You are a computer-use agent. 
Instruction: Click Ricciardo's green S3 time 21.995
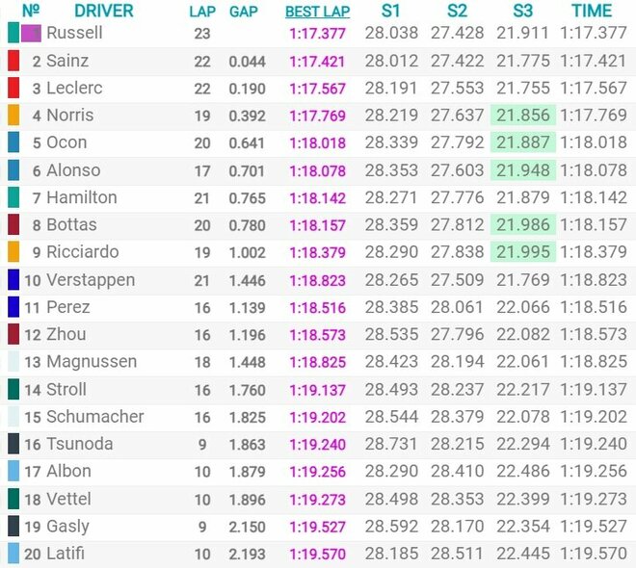pyautogui.click(x=522, y=253)
